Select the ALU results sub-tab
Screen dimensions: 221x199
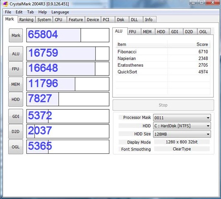[120, 31]
